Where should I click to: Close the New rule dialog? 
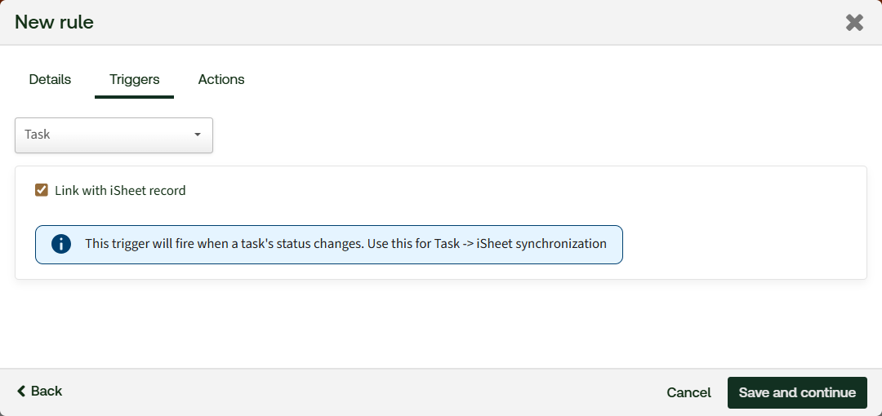(854, 23)
